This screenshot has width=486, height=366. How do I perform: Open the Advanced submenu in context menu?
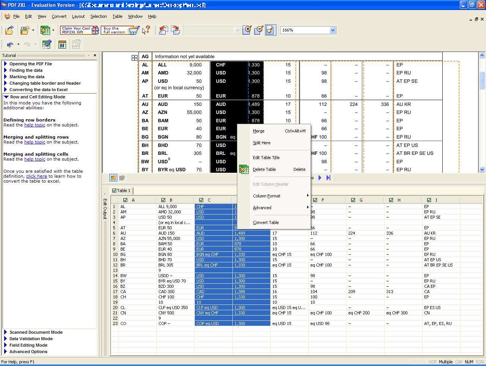[x=274, y=208]
